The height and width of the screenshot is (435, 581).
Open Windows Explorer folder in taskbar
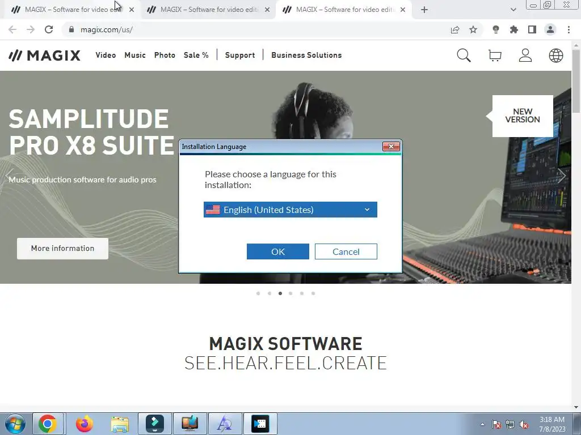(x=120, y=424)
